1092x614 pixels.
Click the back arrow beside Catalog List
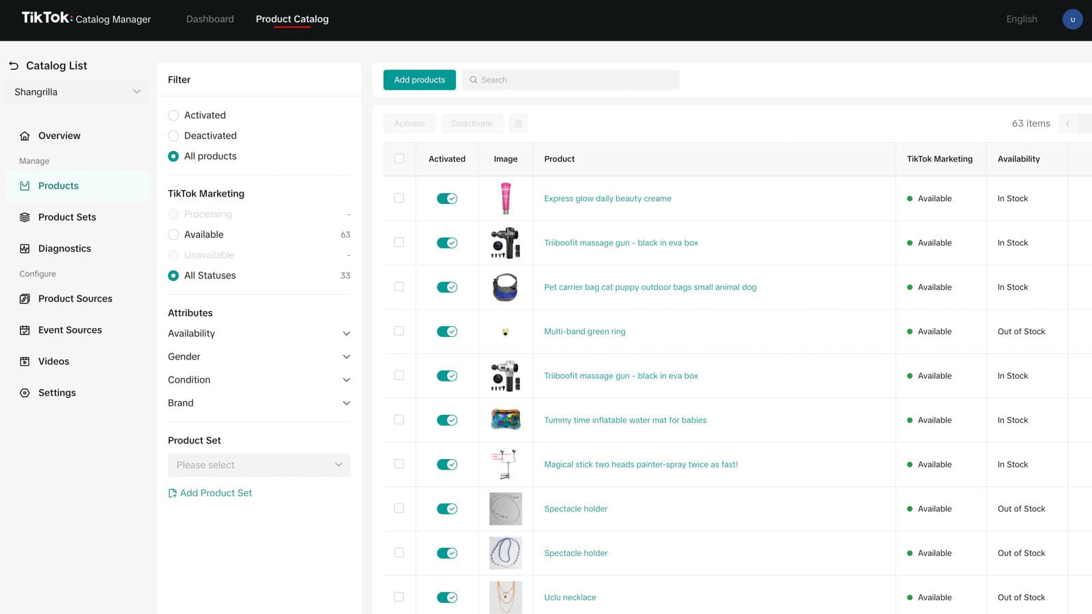tap(14, 65)
